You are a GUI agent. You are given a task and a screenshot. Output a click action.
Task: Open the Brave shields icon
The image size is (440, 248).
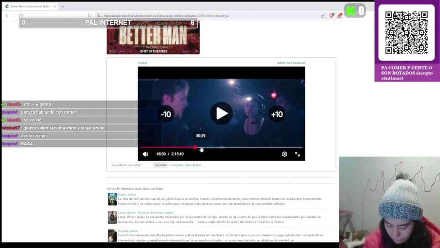tap(332, 15)
